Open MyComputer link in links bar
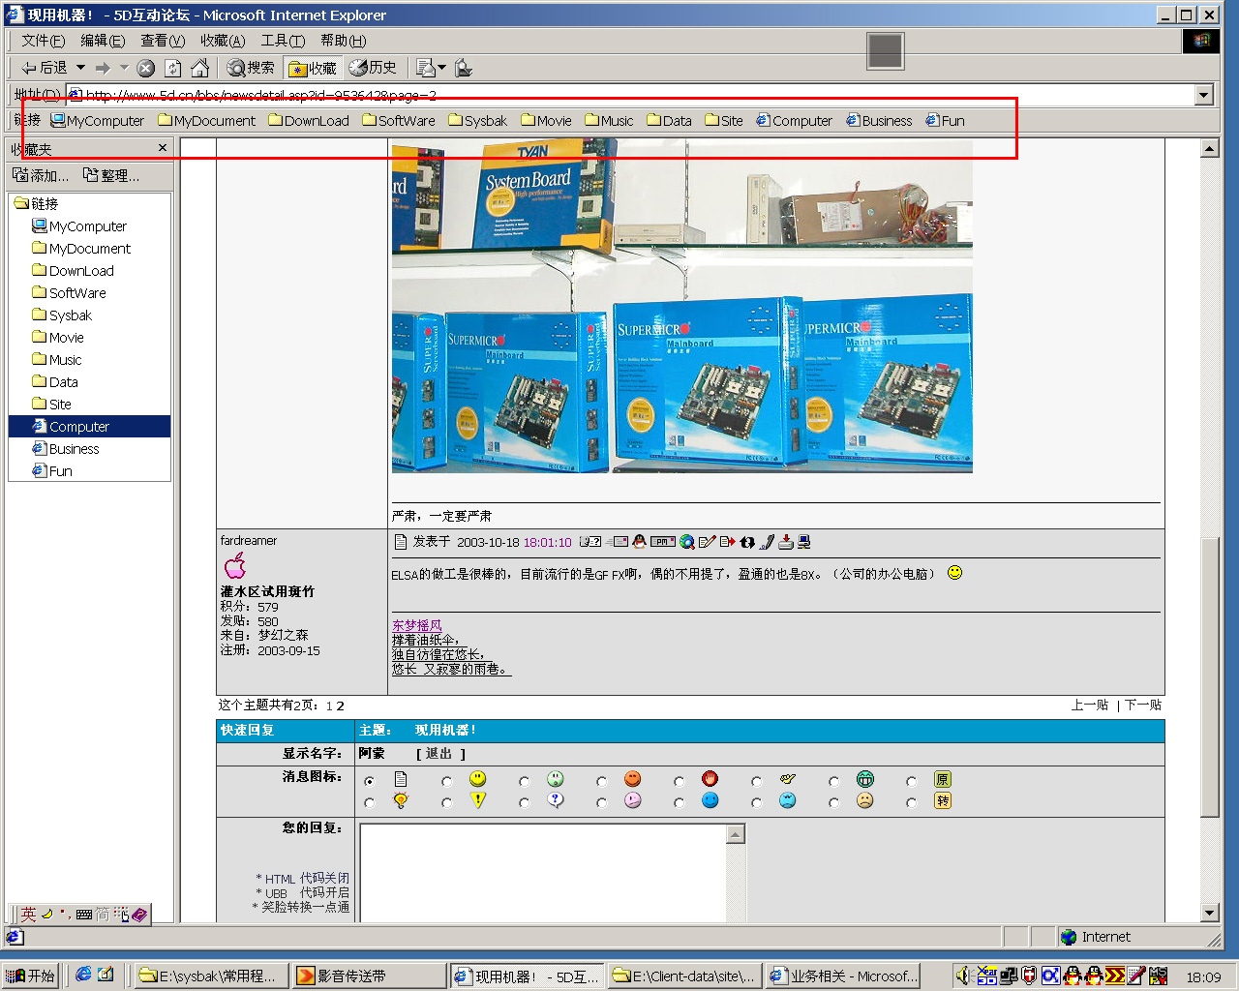Screen dimensions: 1239x991 (x=98, y=121)
